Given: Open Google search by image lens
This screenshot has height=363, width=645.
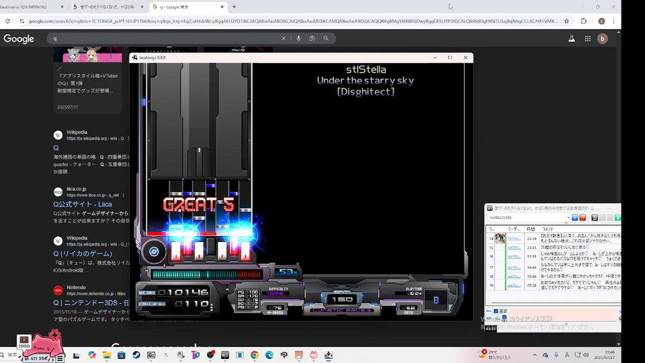Looking at the screenshot, I should (x=312, y=38).
